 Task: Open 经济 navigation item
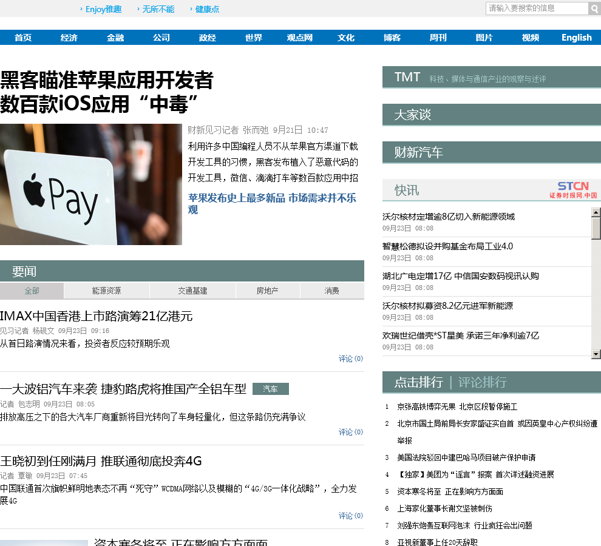(69, 38)
